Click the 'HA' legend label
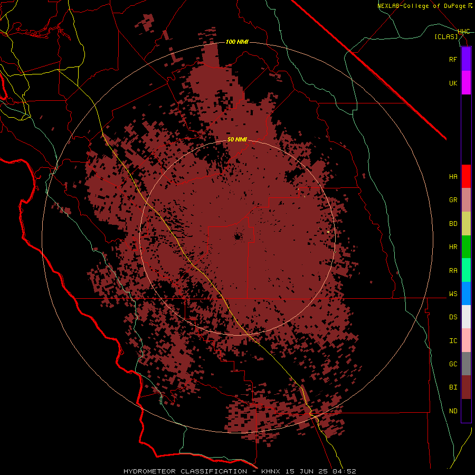 click(x=453, y=176)
